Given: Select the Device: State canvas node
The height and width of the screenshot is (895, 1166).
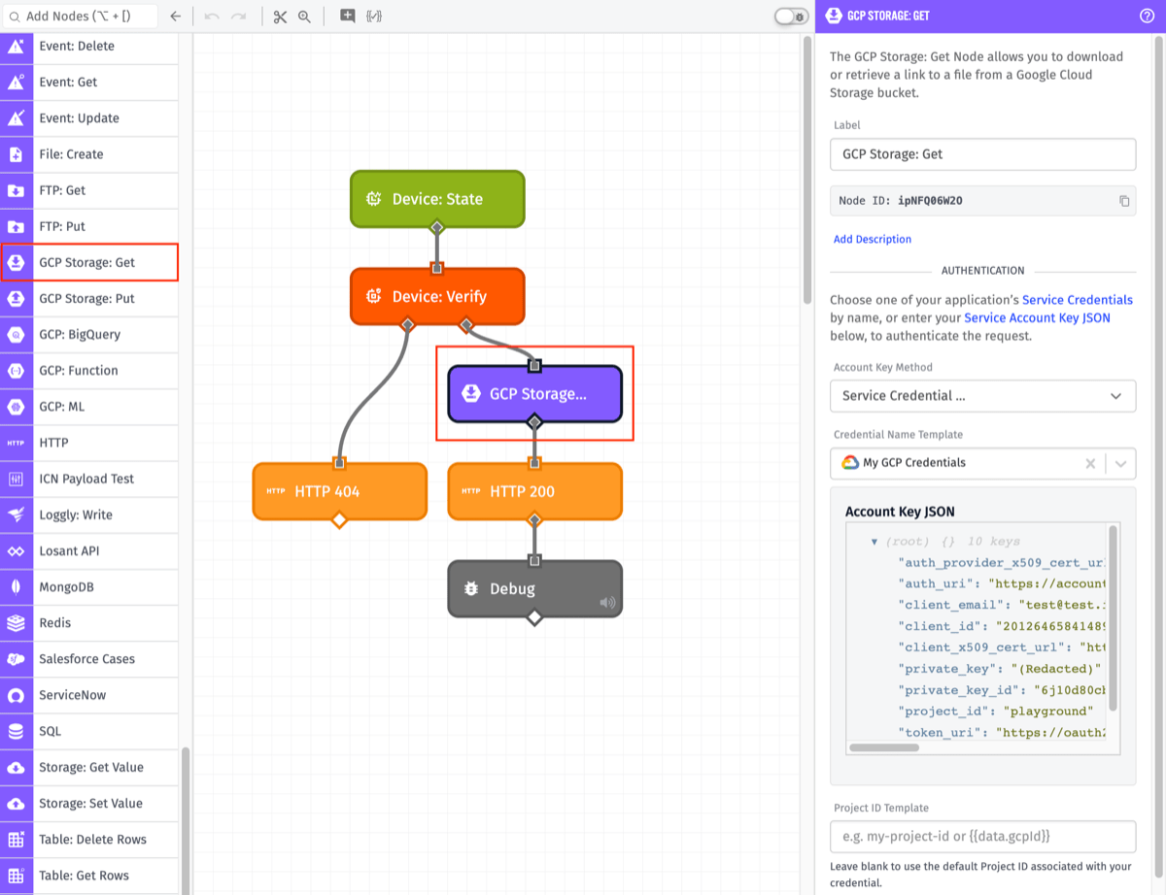Looking at the screenshot, I should (x=437, y=199).
